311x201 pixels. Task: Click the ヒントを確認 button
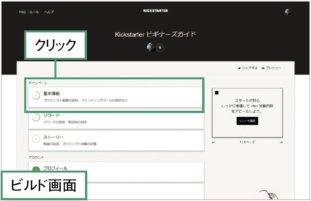coord(247,121)
